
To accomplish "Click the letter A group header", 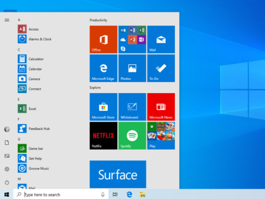I will coord(19,20).
